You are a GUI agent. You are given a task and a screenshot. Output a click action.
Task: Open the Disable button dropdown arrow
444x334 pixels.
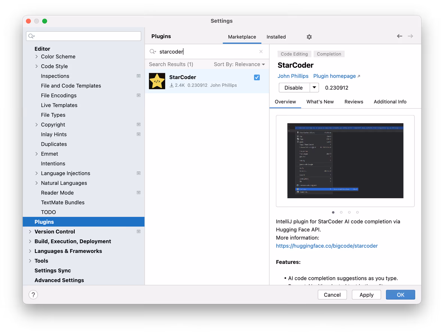314,88
